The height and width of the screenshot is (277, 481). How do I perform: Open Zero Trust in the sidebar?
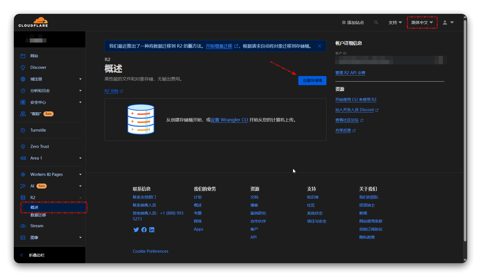pos(40,147)
